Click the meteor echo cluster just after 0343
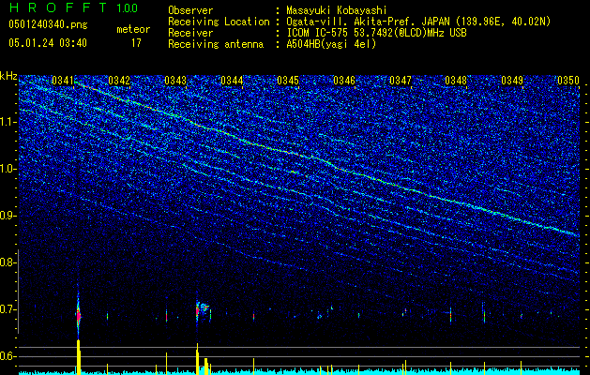 202,309
